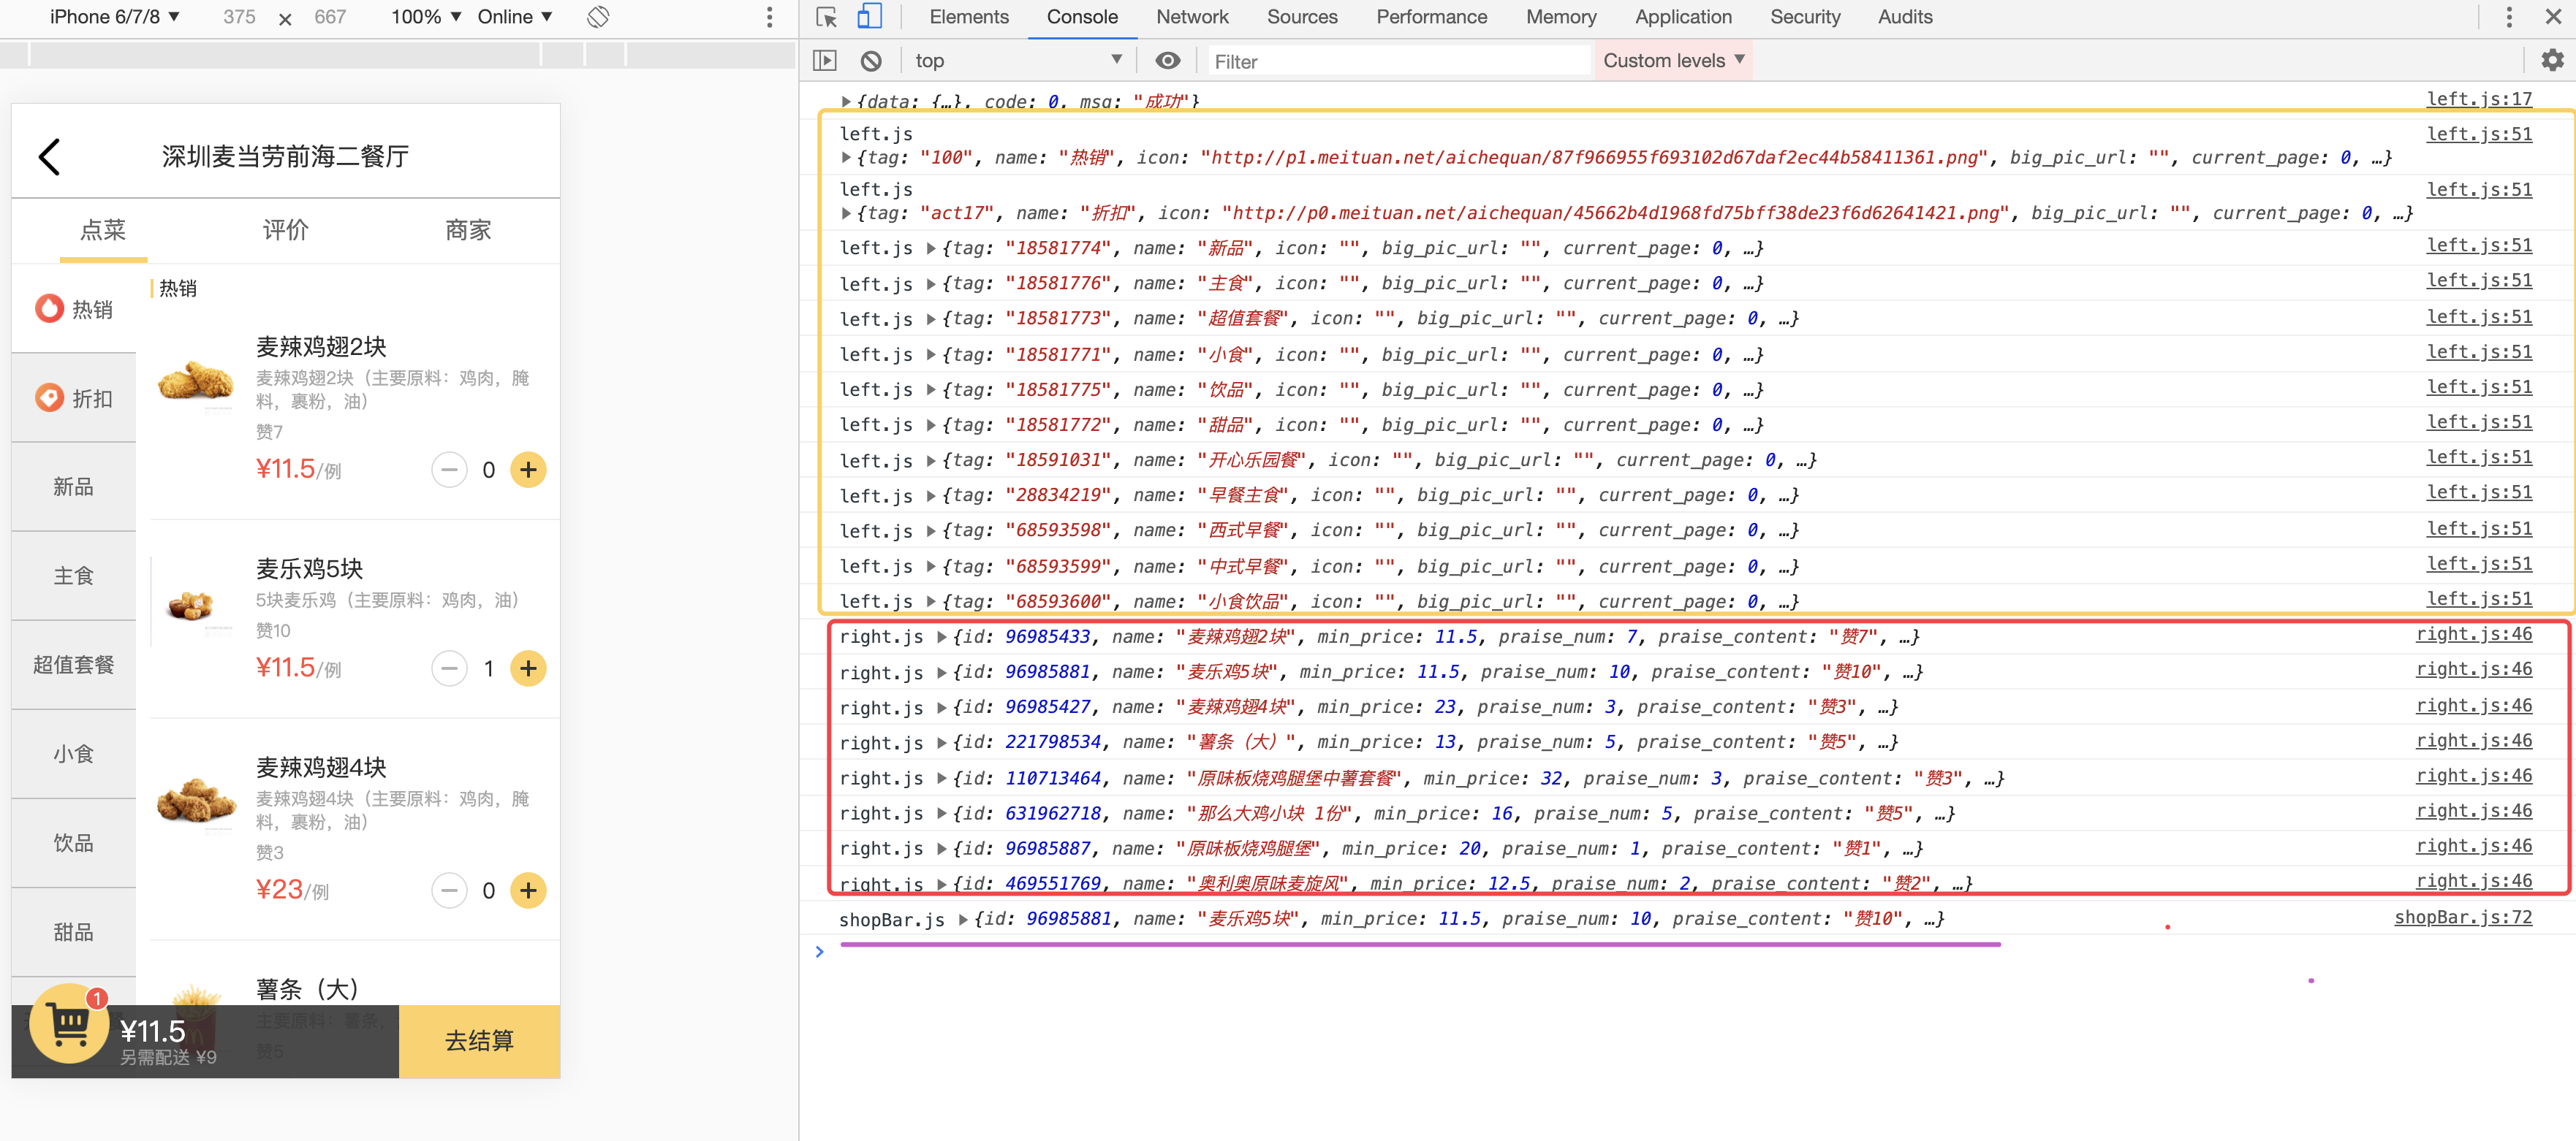Image resolution: width=2576 pixels, height=1141 pixels.
Task: Switch to the Network tab
Action: 1192,17
